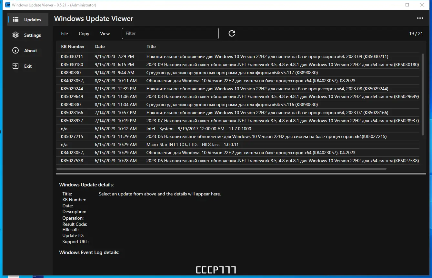Open the Copy menu
The height and width of the screenshot is (278, 432).
[x=84, y=34]
